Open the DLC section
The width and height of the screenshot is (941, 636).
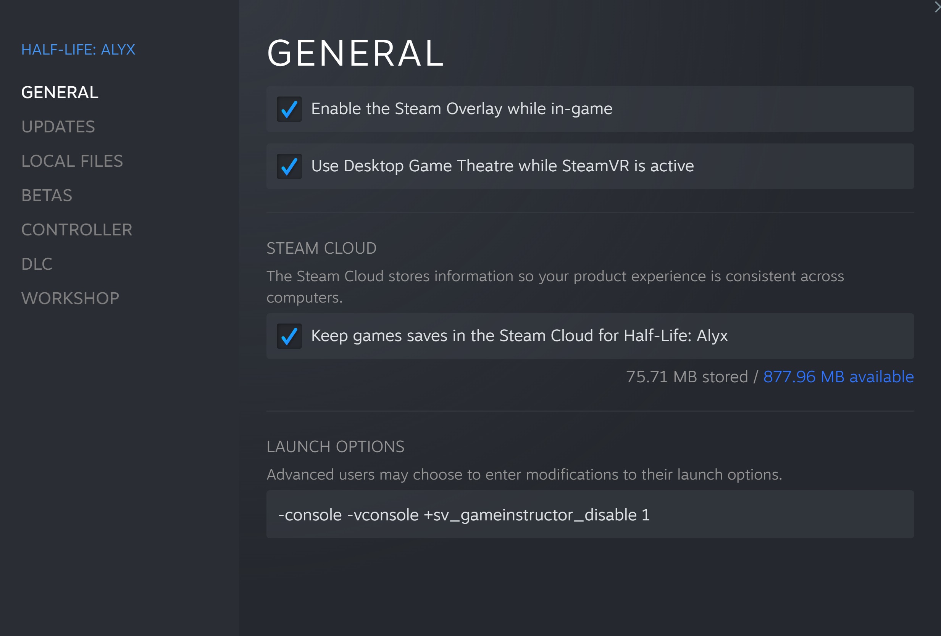[37, 264]
